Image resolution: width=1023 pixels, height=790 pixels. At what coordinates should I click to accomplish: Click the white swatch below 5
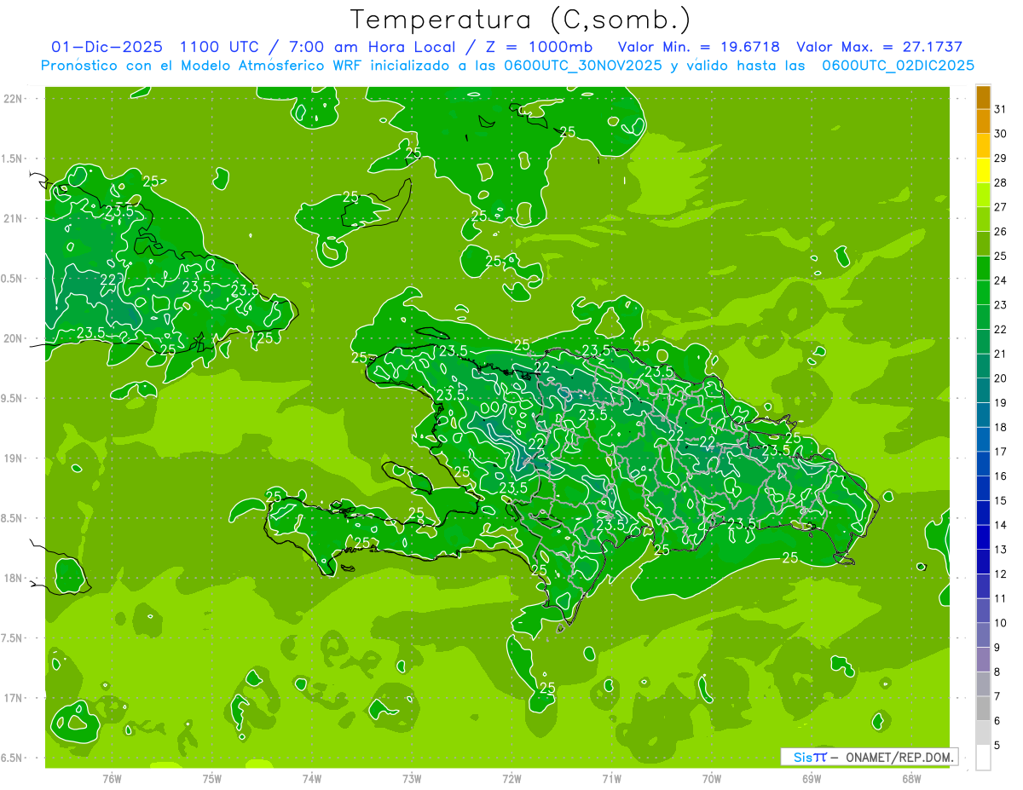click(983, 758)
